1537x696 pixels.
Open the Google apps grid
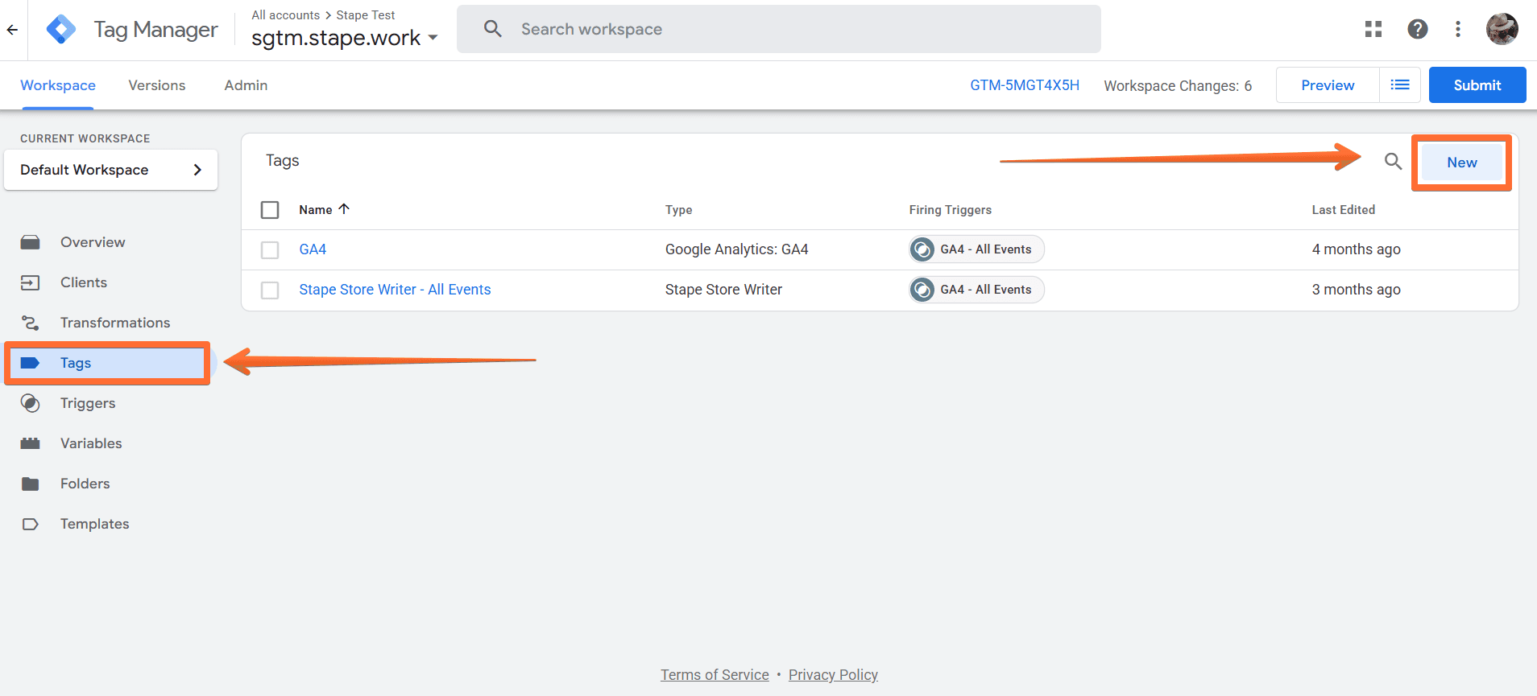[x=1373, y=30]
